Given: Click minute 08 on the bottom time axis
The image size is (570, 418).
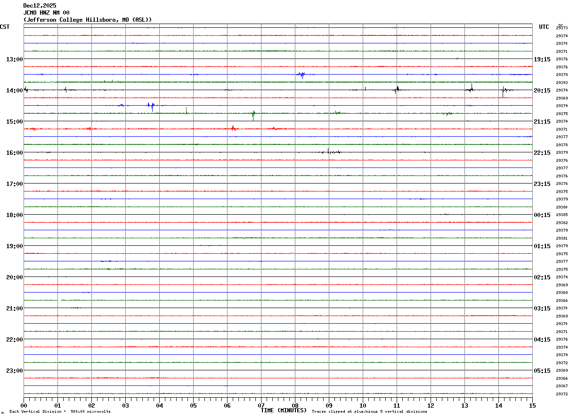Looking at the screenshot, I should [x=295, y=406].
